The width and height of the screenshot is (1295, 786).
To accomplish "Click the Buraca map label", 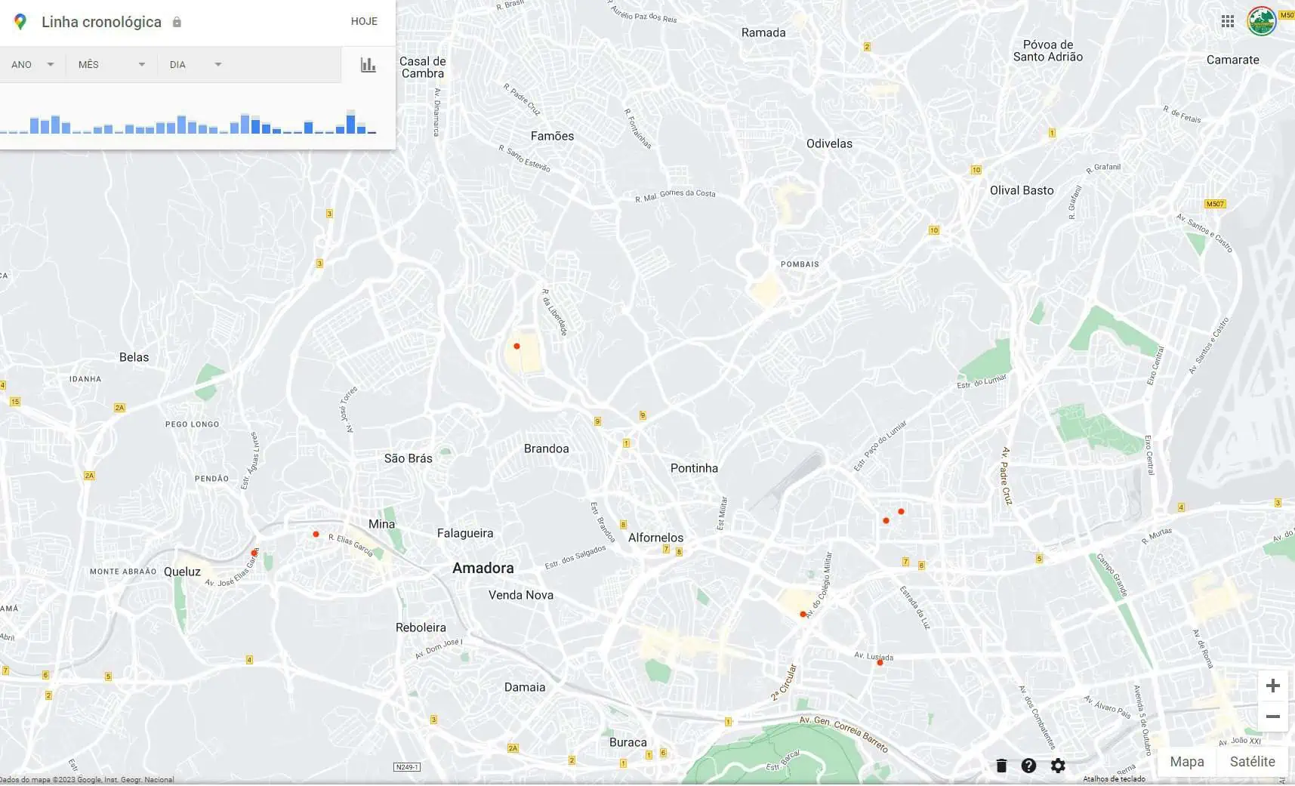I will (627, 742).
